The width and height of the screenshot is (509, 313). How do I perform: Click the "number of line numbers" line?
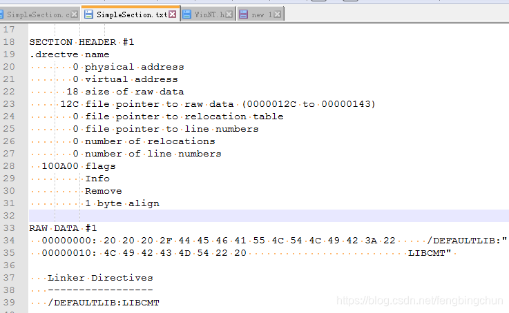point(147,154)
